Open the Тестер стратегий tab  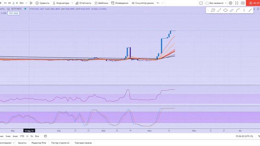tap(60, 143)
